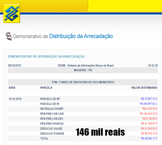Click the 'PARCELA DE IPI' row label
This screenshot has width=162, height=145.
click(x=50, y=99)
